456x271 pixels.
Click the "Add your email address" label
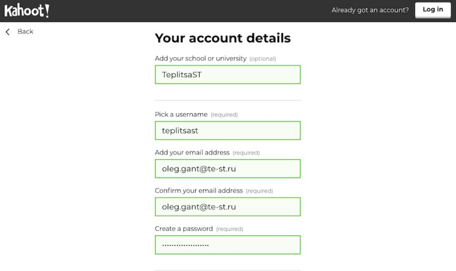tap(192, 153)
